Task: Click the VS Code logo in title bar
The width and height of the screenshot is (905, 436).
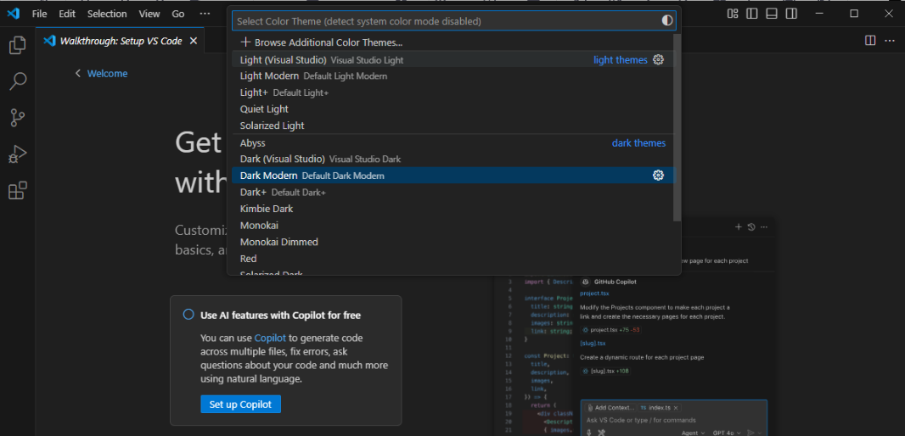Action: click(x=14, y=14)
